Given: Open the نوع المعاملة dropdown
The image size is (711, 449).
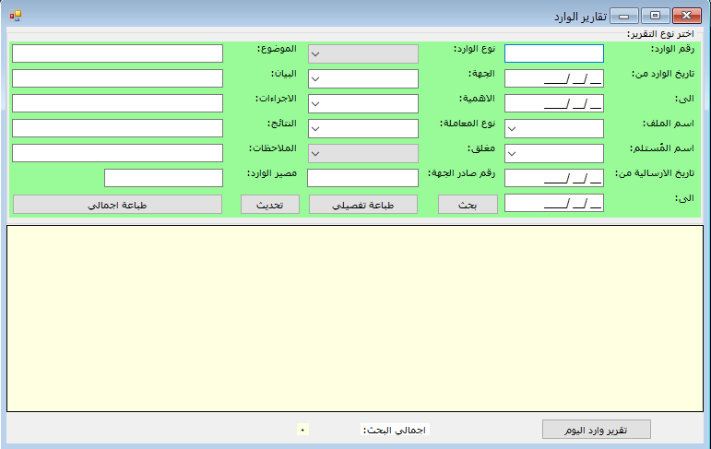Looking at the screenshot, I should tap(363, 129).
